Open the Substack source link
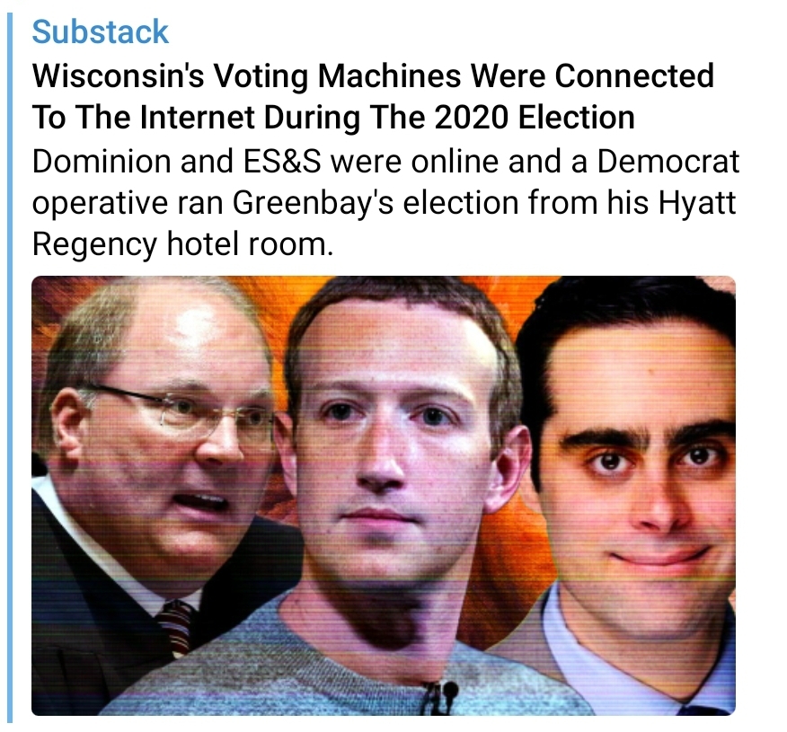The height and width of the screenshot is (732, 787). coord(101,32)
